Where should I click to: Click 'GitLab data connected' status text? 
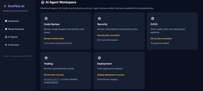[161, 39]
